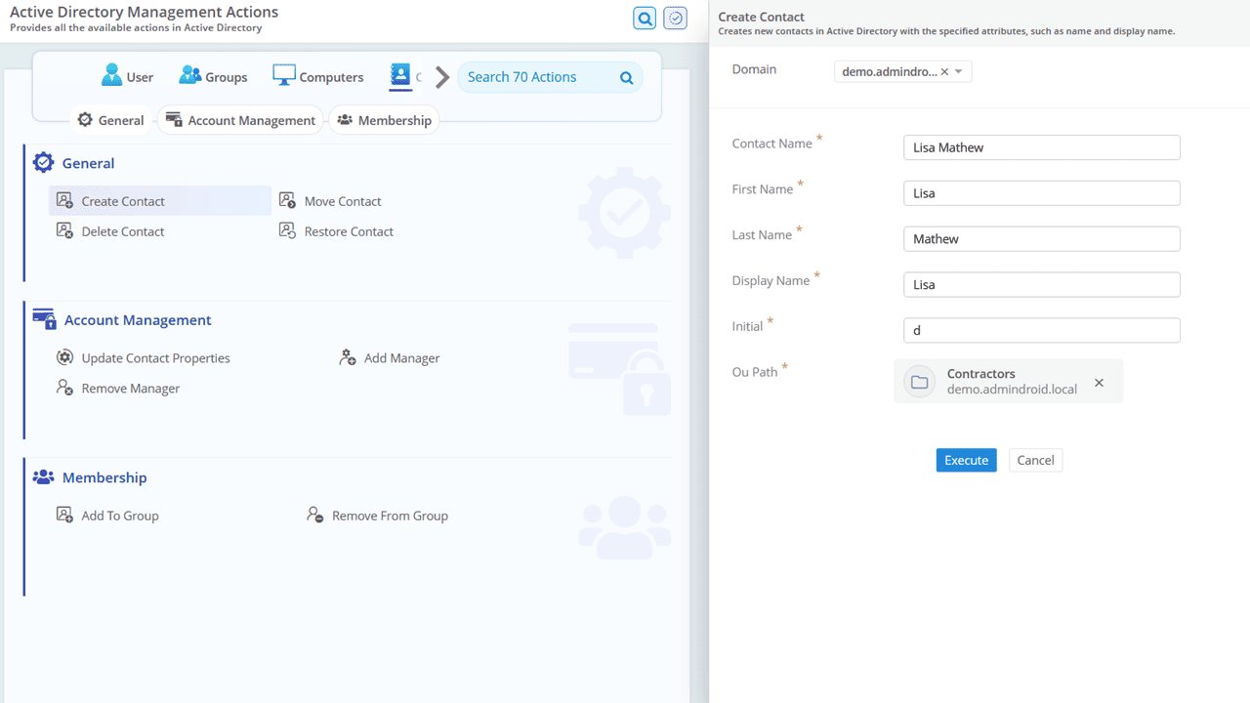The height and width of the screenshot is (703, 1250).
Task: Click the right chevron to show more categories
Action: pyautogui.click(x=441, y=75)
